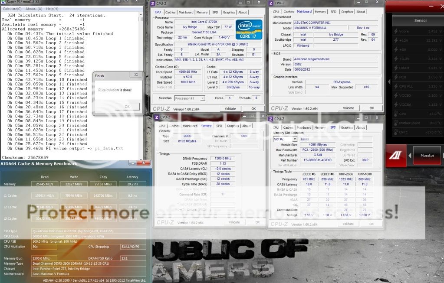Open the Calculate(C) menu in Super PI

12,9
